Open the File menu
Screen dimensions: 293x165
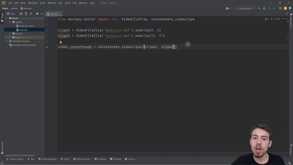tap(10, 3)
